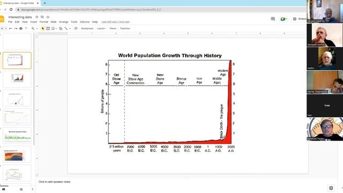343x193 pixels.
Task: Open the Google Slides home logo
Action: [x=2, y=19]
